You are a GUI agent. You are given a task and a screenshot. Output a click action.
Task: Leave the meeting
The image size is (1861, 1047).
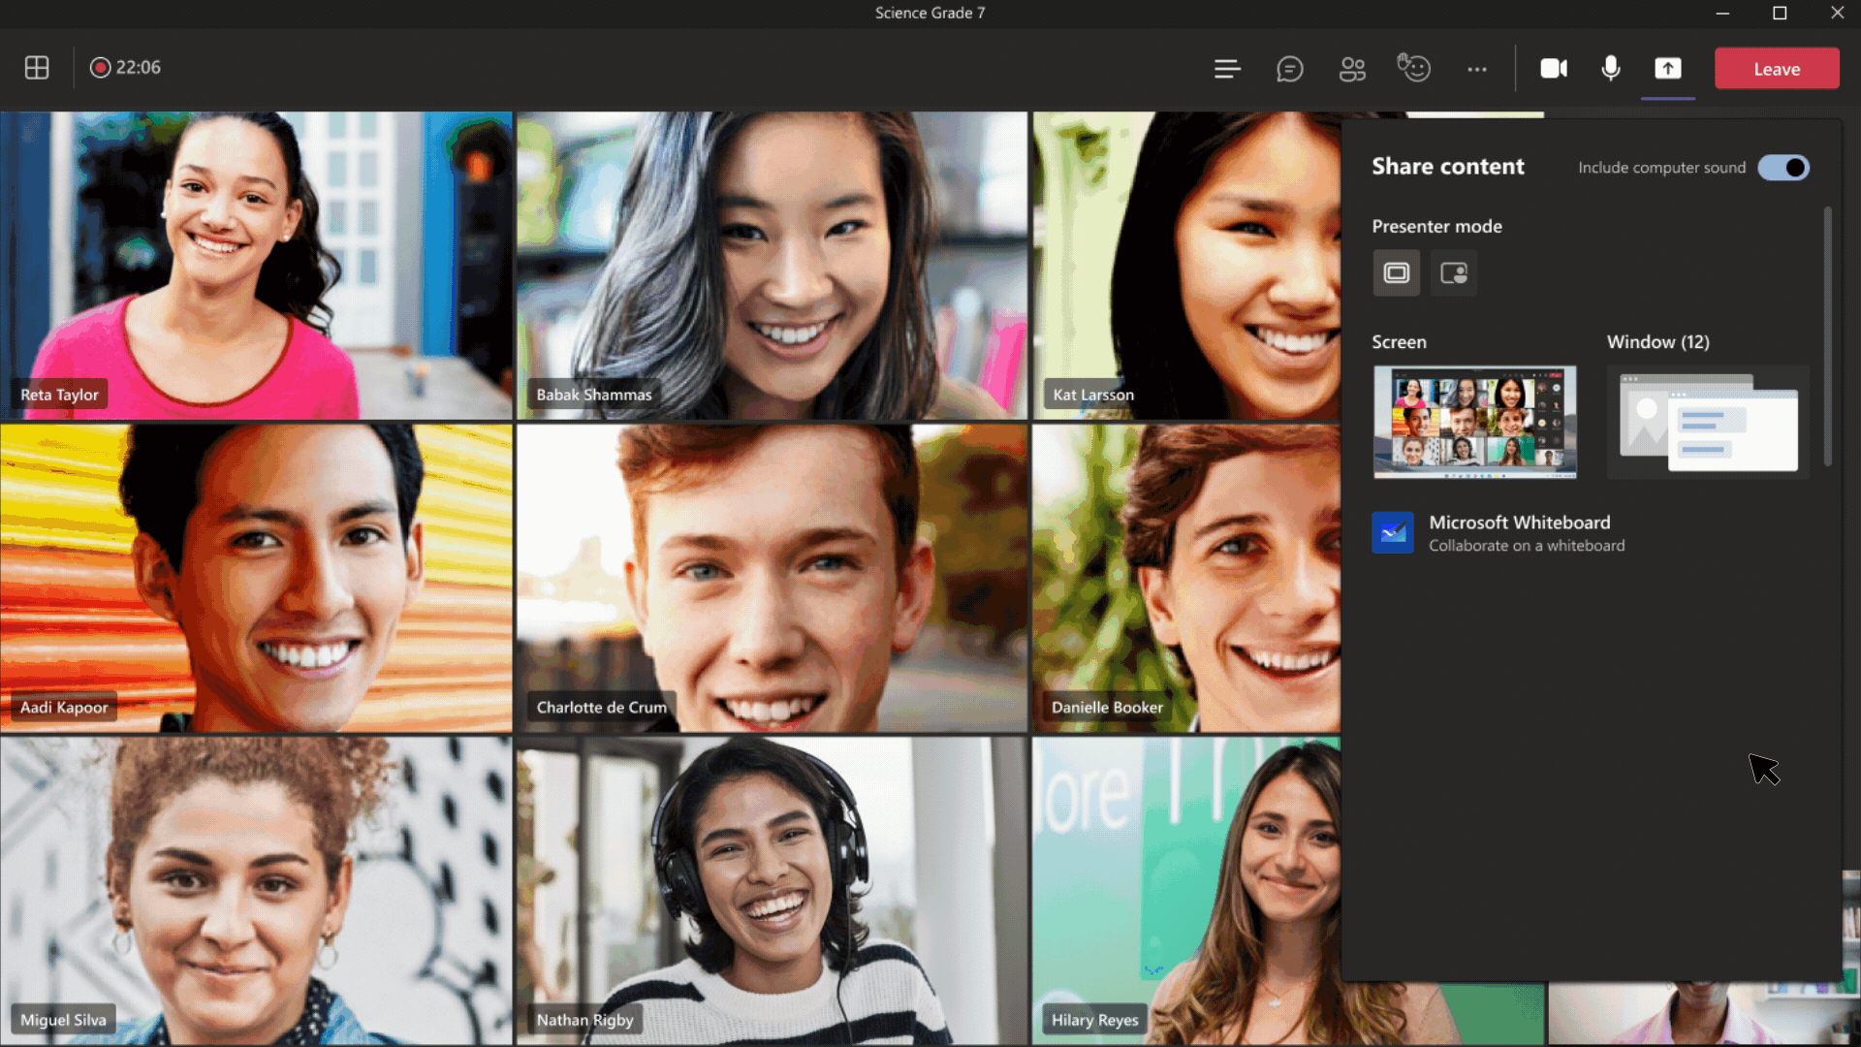click(1776, 69)
